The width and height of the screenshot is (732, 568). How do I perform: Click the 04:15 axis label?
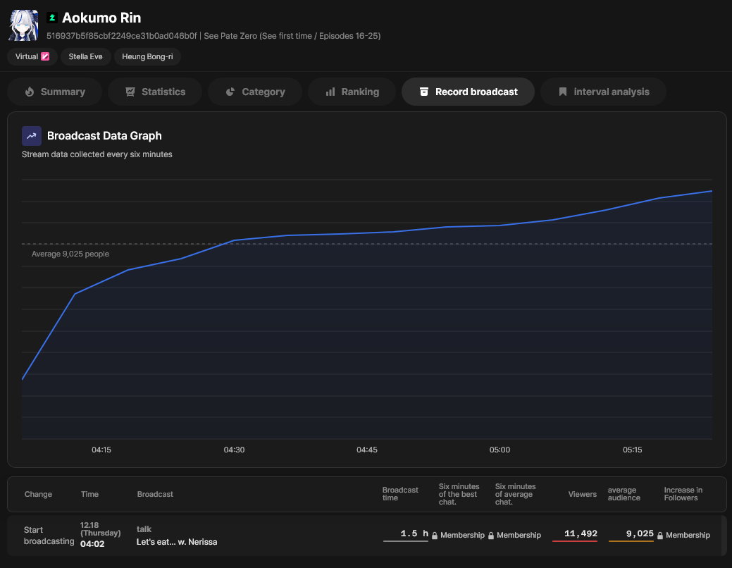101,450
